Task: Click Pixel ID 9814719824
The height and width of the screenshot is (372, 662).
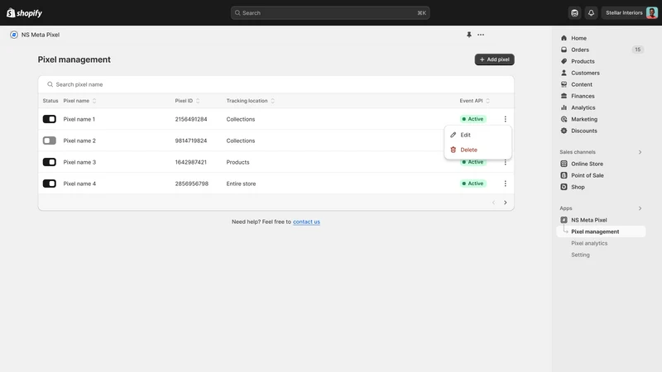Action: click(x=191, y=141)
